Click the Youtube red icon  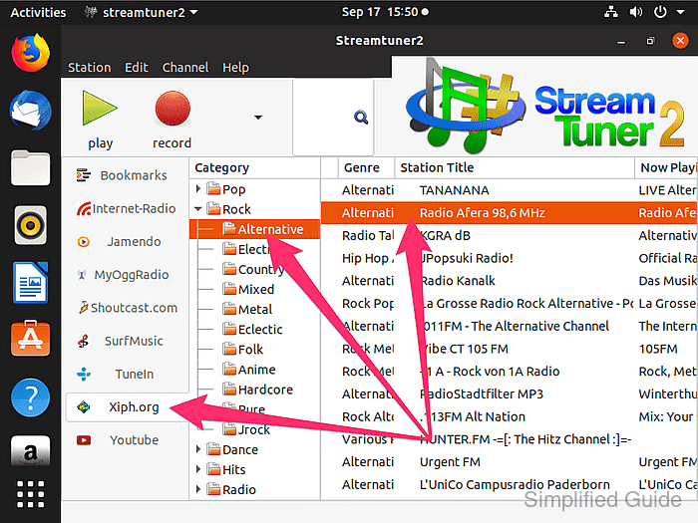(x=83, y=440)
